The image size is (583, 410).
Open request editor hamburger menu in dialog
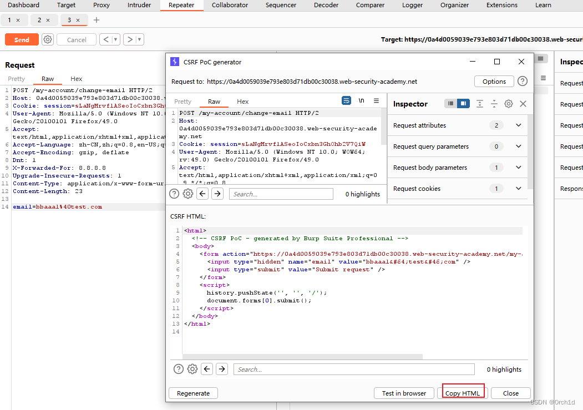(x=376, y=101)
